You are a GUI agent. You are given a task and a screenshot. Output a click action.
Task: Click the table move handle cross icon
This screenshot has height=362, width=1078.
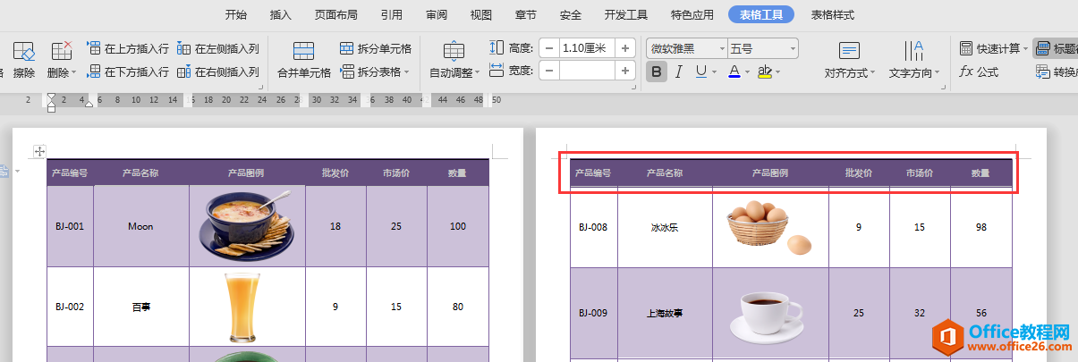pos(39,152)
